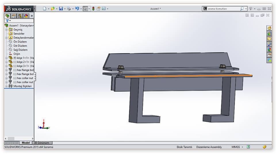Click the New document icon
The height and width of the screenshot is (154, 276).
45,9
